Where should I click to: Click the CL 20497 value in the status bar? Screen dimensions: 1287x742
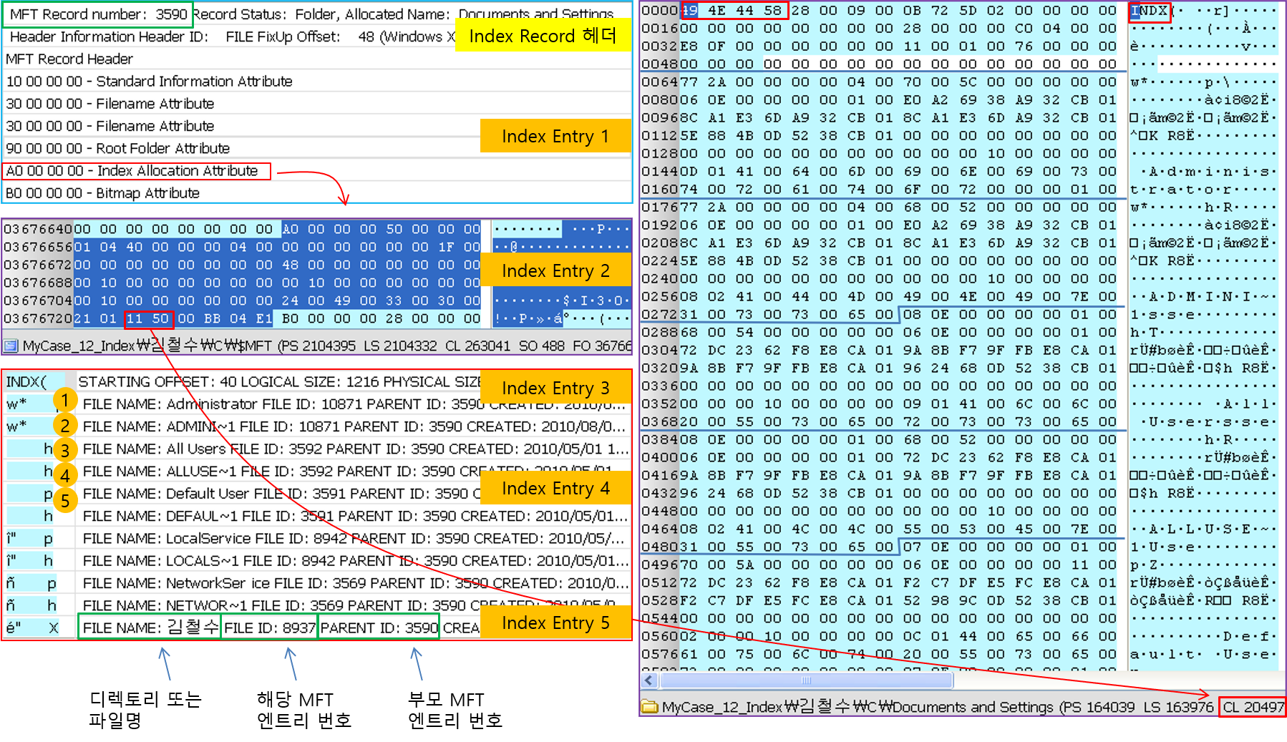pos(1253,707)
